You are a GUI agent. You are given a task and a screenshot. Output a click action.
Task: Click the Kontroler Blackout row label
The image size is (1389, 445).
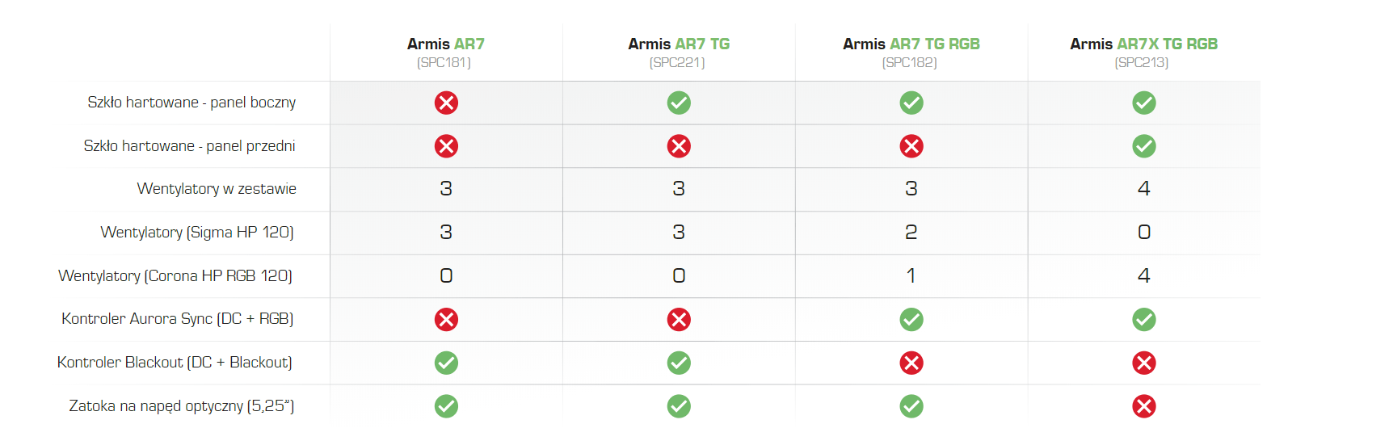pos(175,363)
